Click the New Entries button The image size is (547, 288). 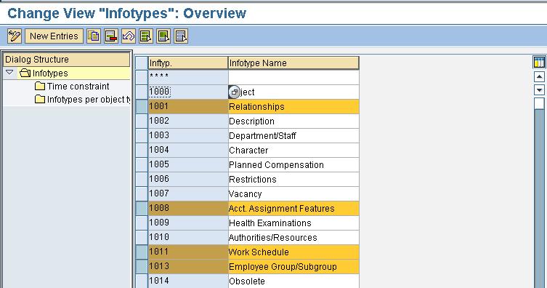pos(54,36)
